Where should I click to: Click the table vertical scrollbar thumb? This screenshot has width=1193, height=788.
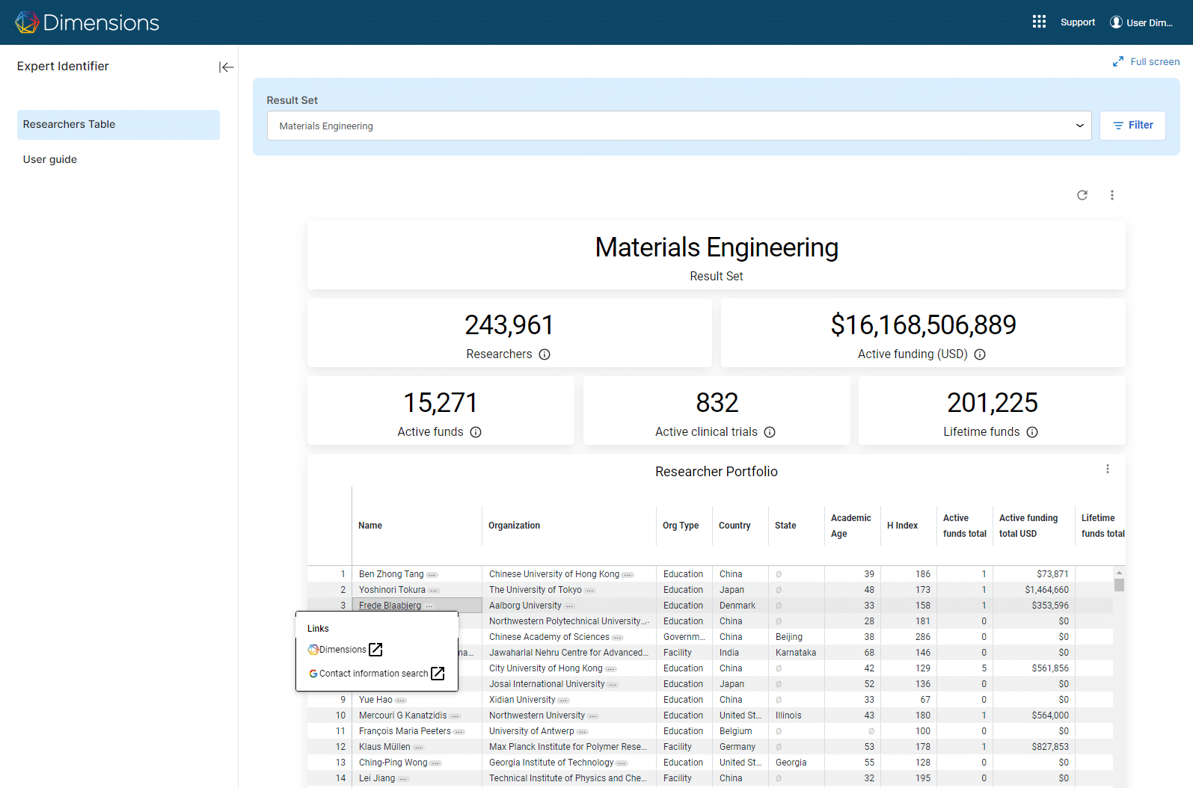(1119, 585)
